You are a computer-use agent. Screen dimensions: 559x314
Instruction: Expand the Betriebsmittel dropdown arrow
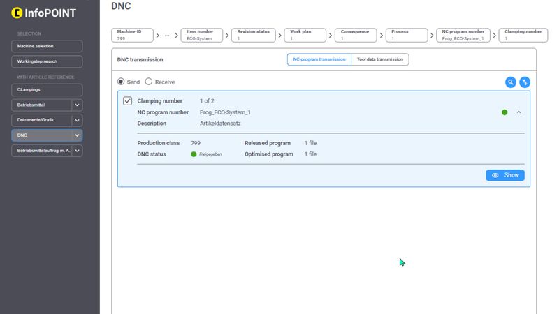77,105
